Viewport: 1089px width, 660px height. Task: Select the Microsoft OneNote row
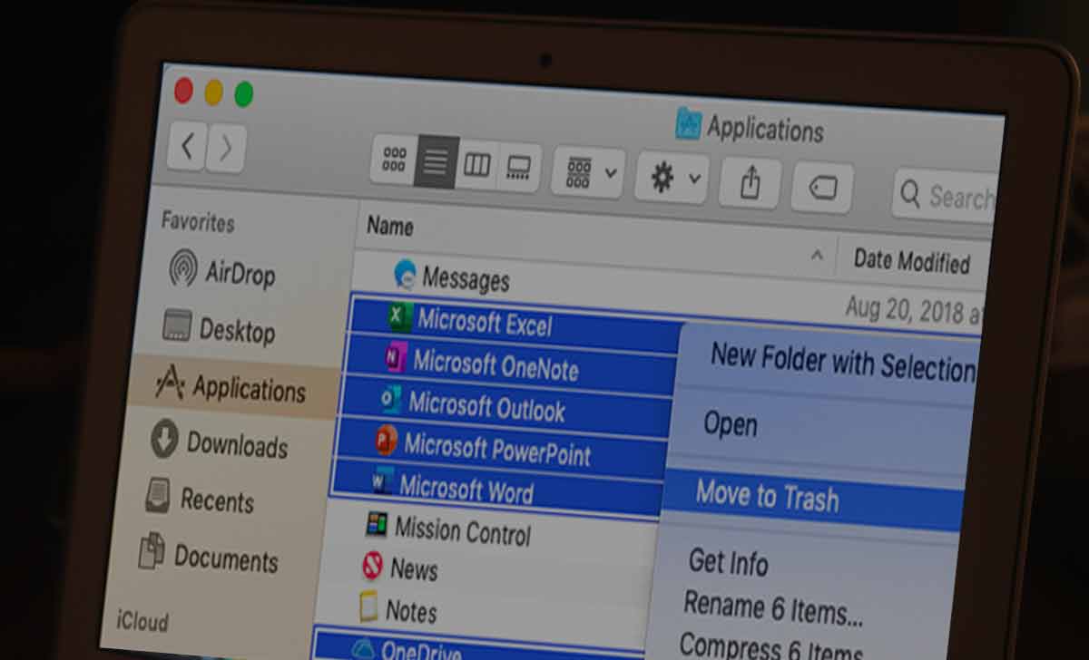(x=510, y=364)
